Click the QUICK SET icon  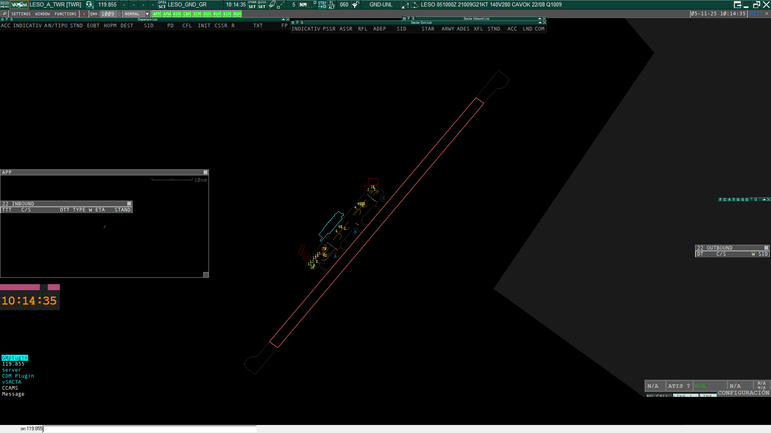262,4
